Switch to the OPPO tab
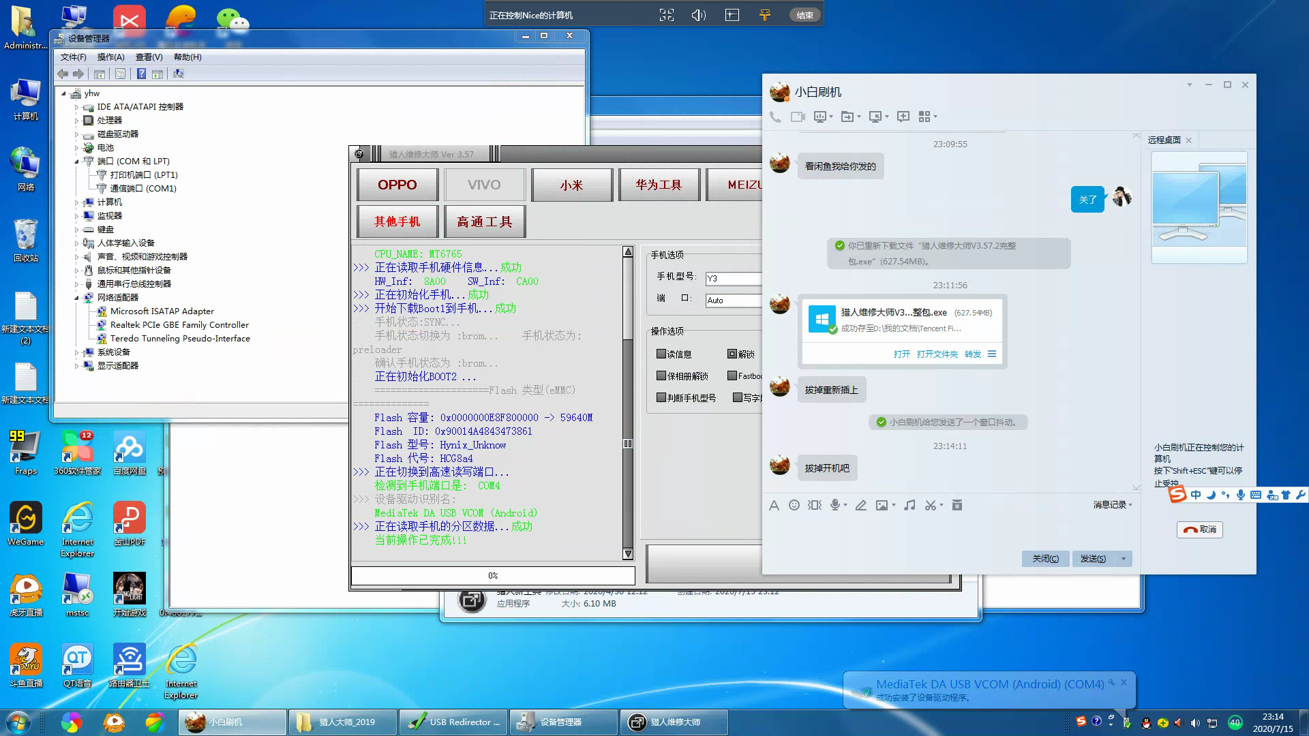 (x=397, y=185)
